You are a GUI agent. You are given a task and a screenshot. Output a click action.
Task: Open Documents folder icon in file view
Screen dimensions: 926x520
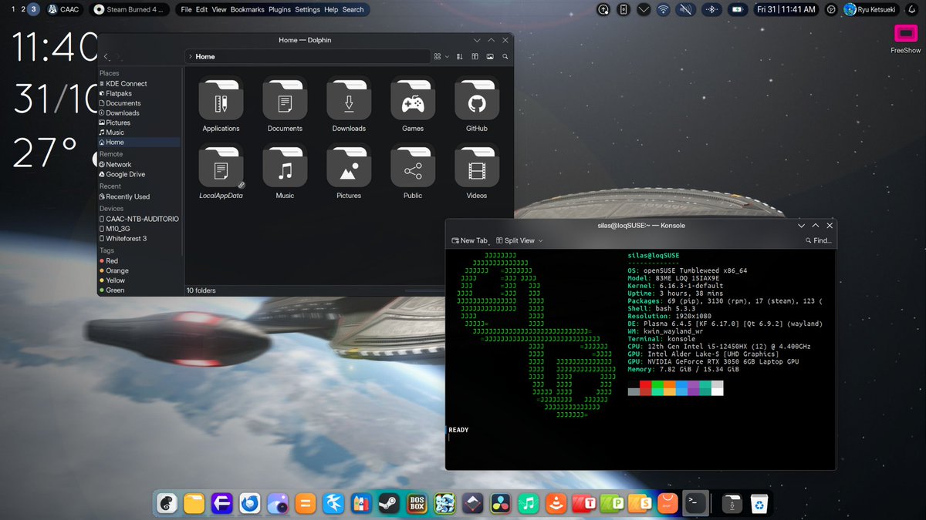pos(285,104)
